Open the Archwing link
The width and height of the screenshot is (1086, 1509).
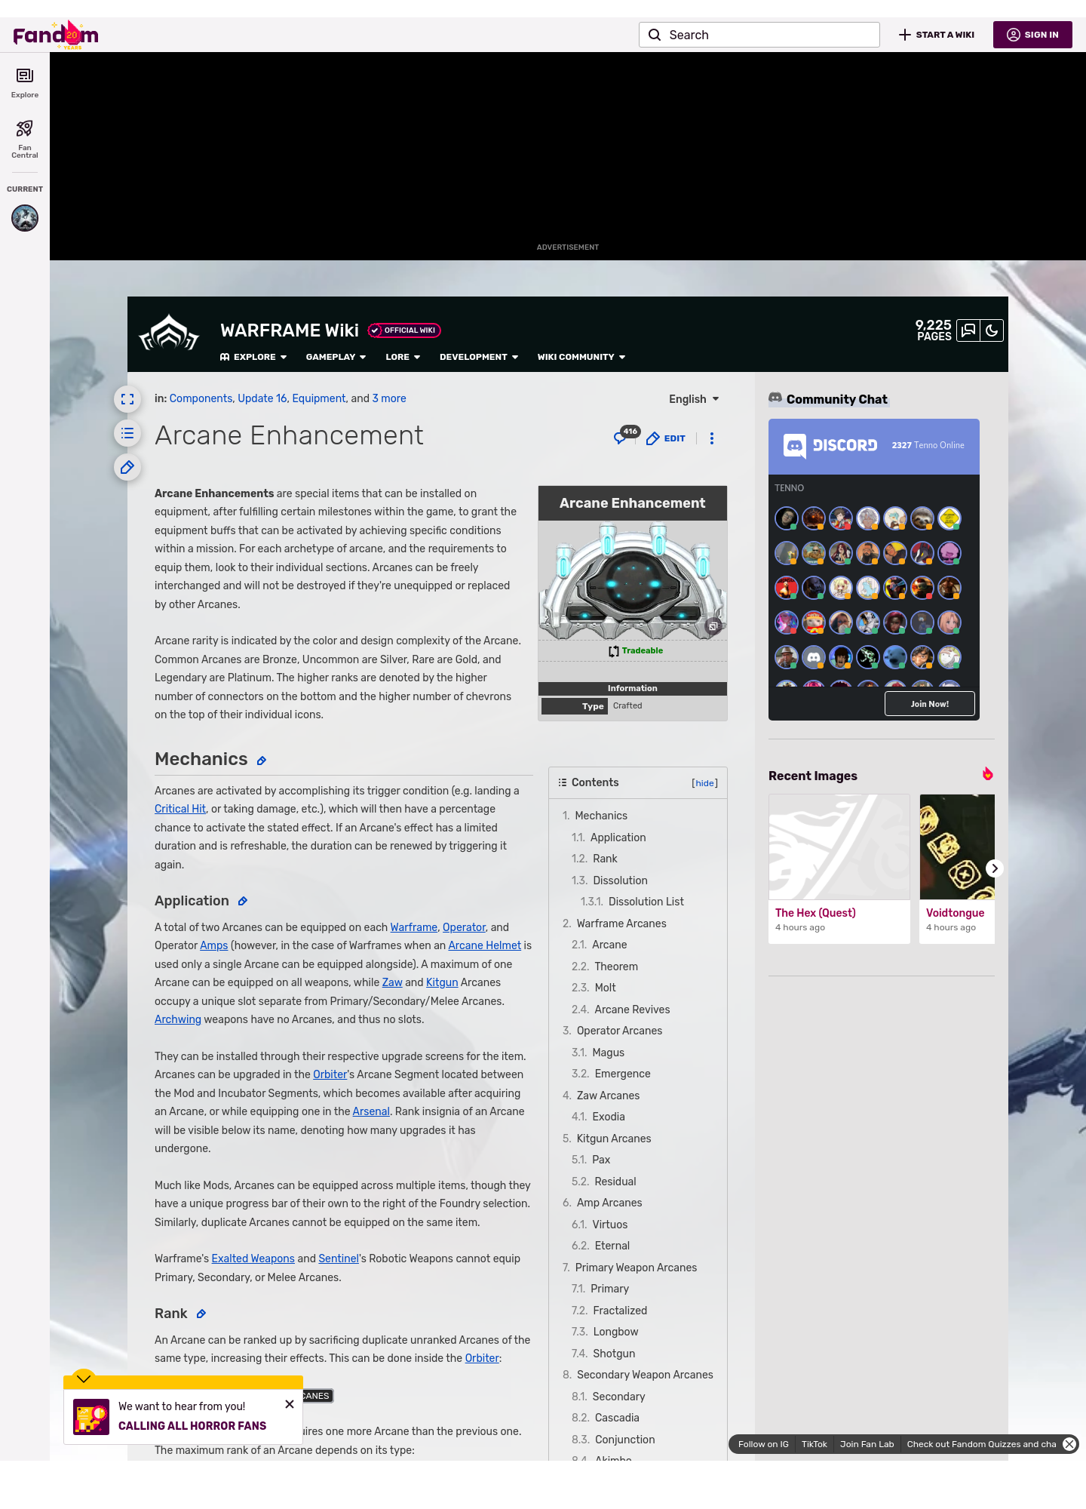pyautogui.click(x=178, y=1019)
